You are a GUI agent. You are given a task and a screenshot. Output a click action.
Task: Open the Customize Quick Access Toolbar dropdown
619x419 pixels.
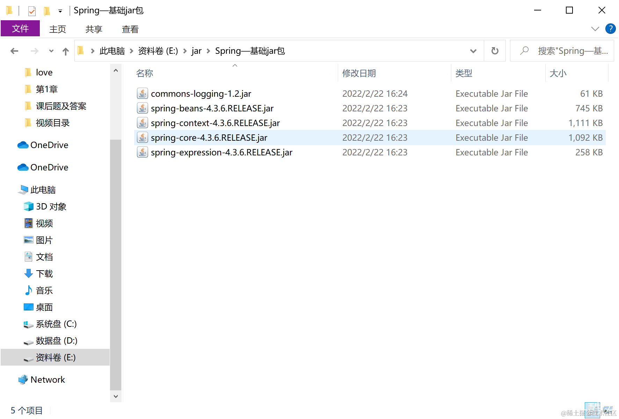(x=60, y=11)
